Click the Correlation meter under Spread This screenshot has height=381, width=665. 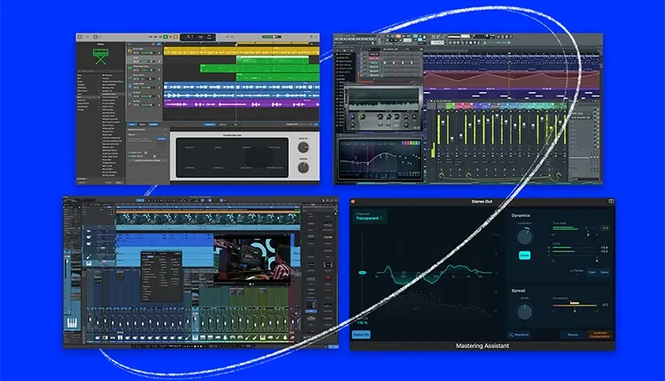(575, 304)
